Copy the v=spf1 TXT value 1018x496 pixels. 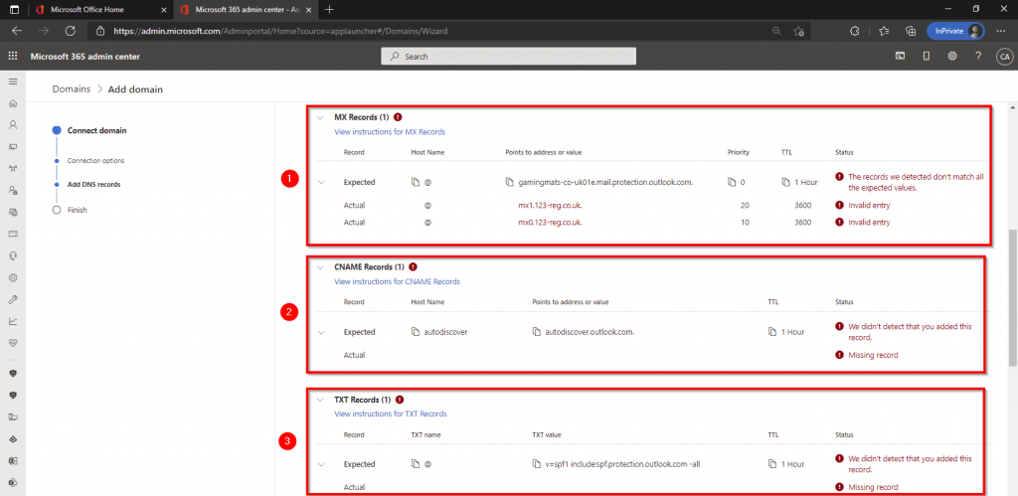point(536,464)
